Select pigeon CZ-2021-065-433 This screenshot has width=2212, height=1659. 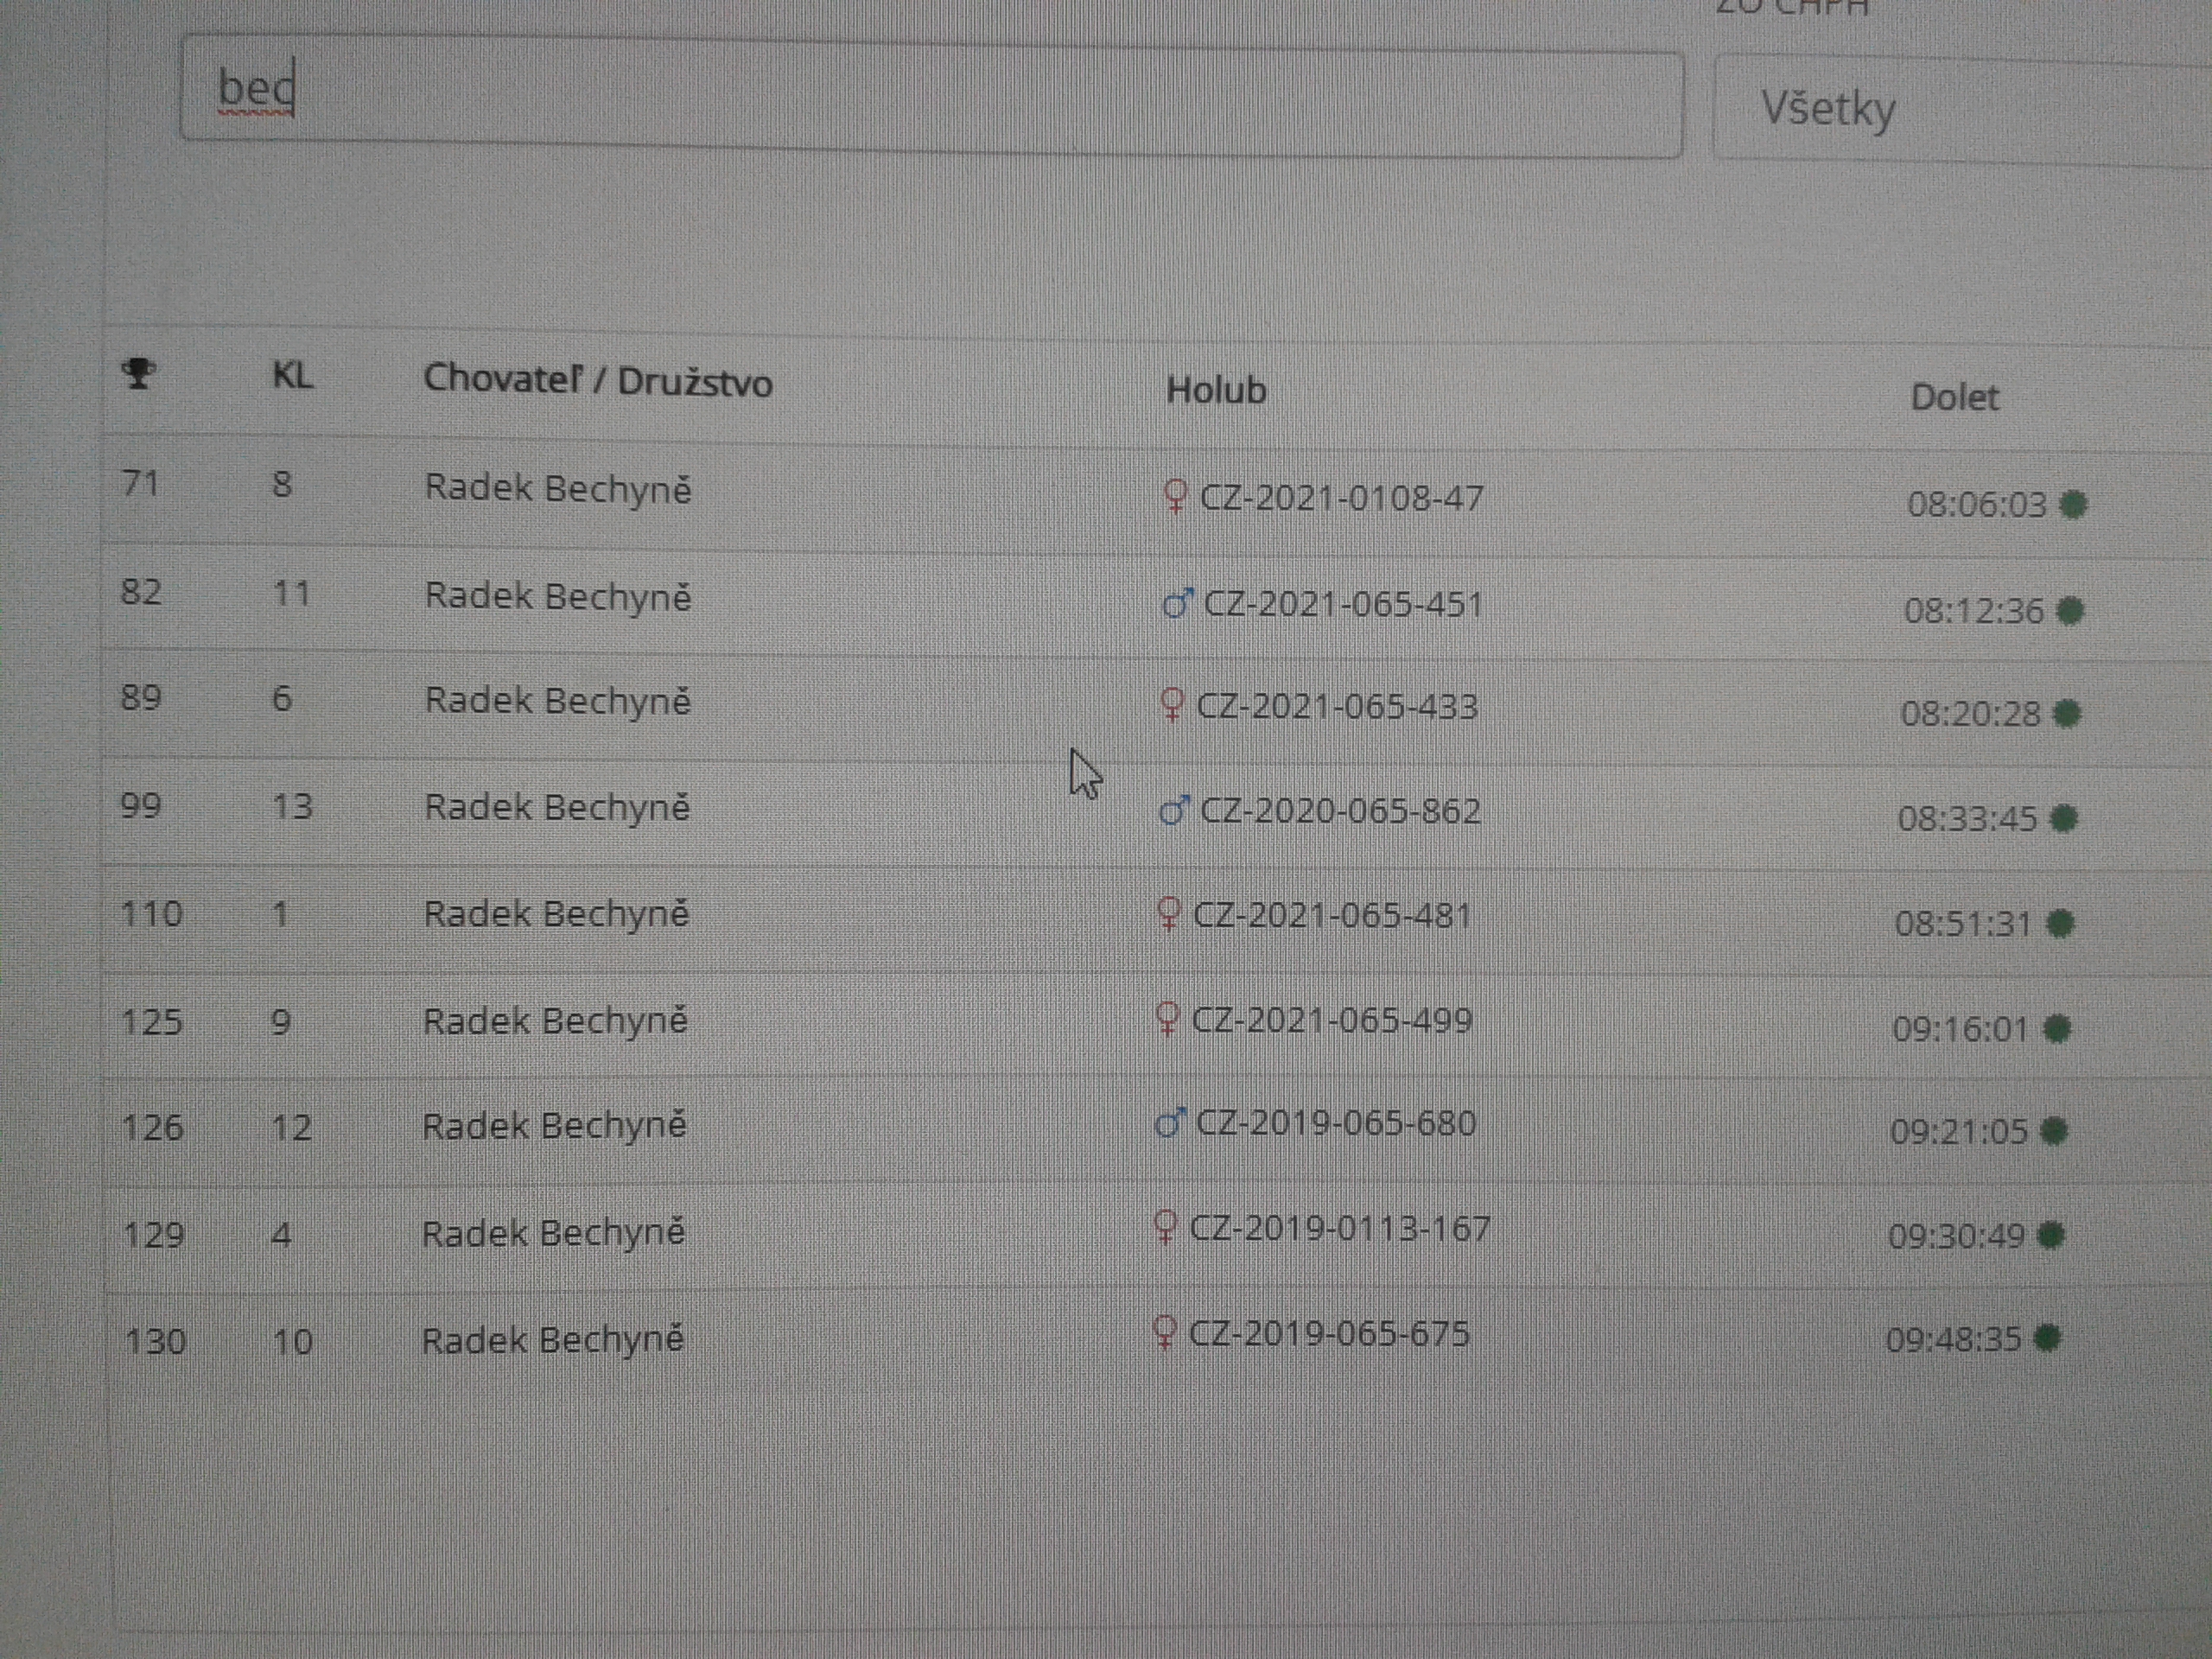click(x=1336, y=707)
